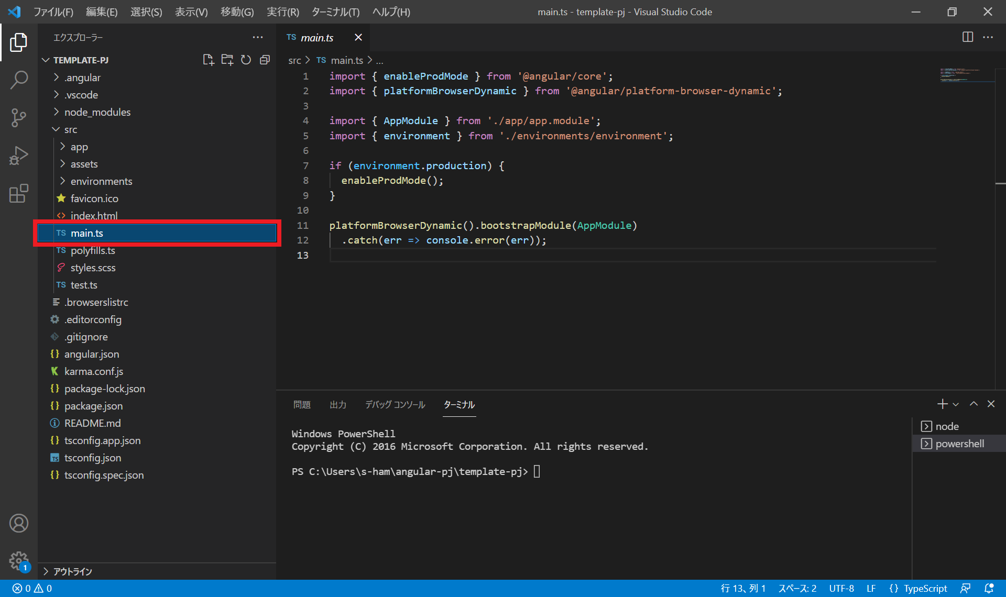Screen dimensions: 1006x597
Task: Split the editor to the right
Action: tap(967, 37)
